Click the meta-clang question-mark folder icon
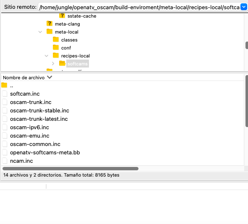This screenshot has height=224, width=248. pos(50,23)
